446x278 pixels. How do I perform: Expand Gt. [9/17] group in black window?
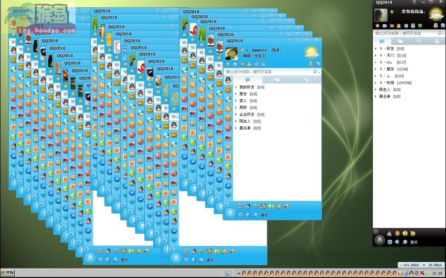(x=376, y=62)
